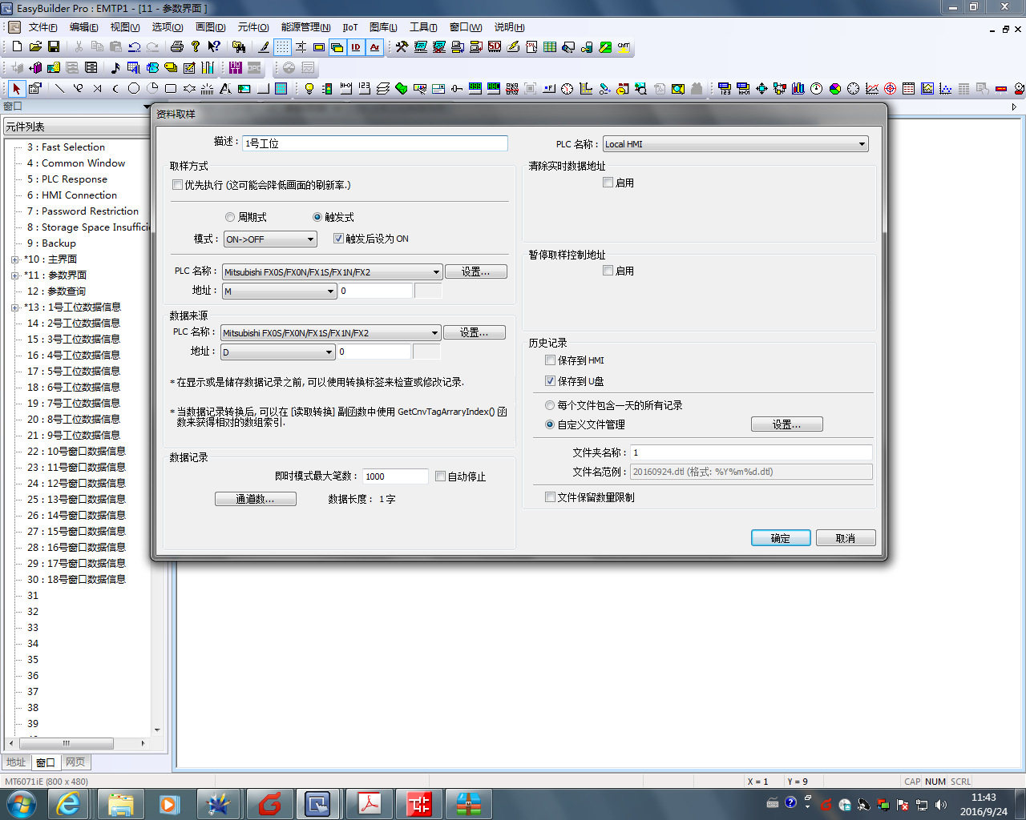The width and height of the screenshot is (1026, 820).
Task: Click the 描述 text field
Action: click(x=374, y=143)
